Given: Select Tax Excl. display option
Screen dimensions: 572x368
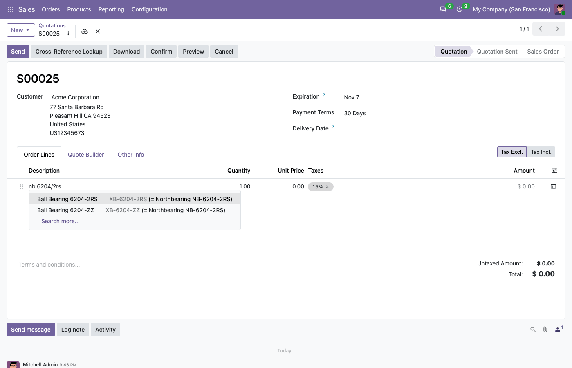Looking at the screenshot, I should pos(512,152).
